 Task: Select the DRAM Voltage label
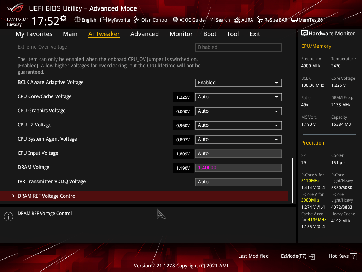(x=34, y=167)
